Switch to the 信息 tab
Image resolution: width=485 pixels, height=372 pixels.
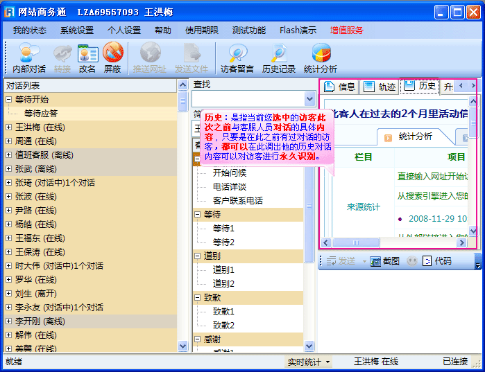340,87
